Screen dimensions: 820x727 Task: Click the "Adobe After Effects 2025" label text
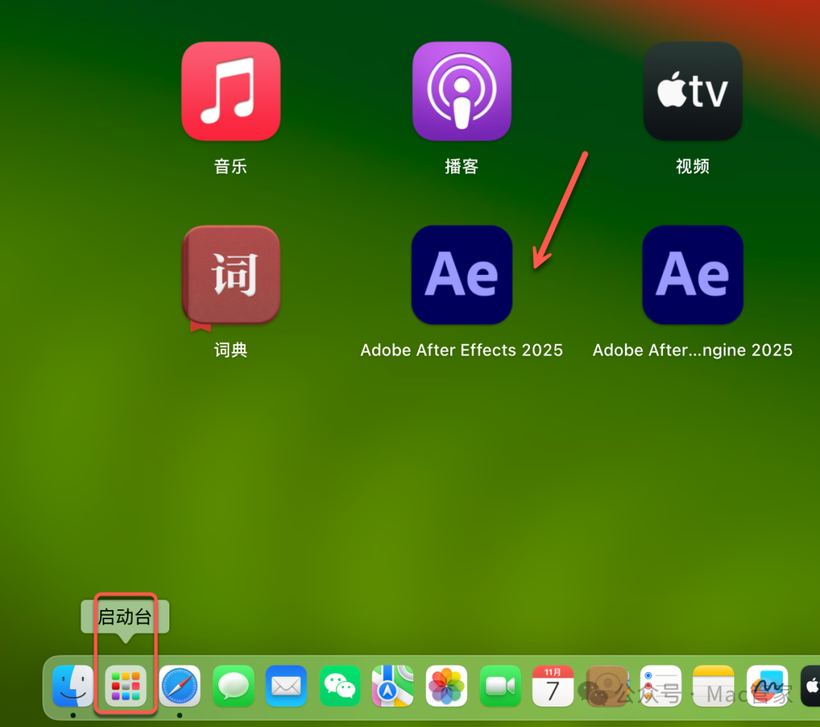pos(462,349)
